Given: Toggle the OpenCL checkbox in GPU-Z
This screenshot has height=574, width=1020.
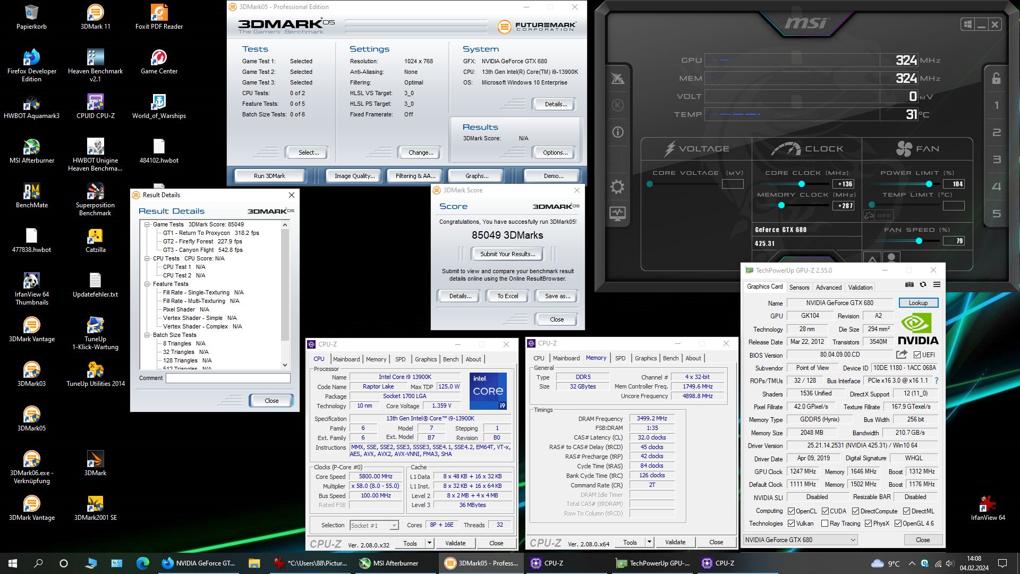Looking at the screenshot, I should coord(792,511).
